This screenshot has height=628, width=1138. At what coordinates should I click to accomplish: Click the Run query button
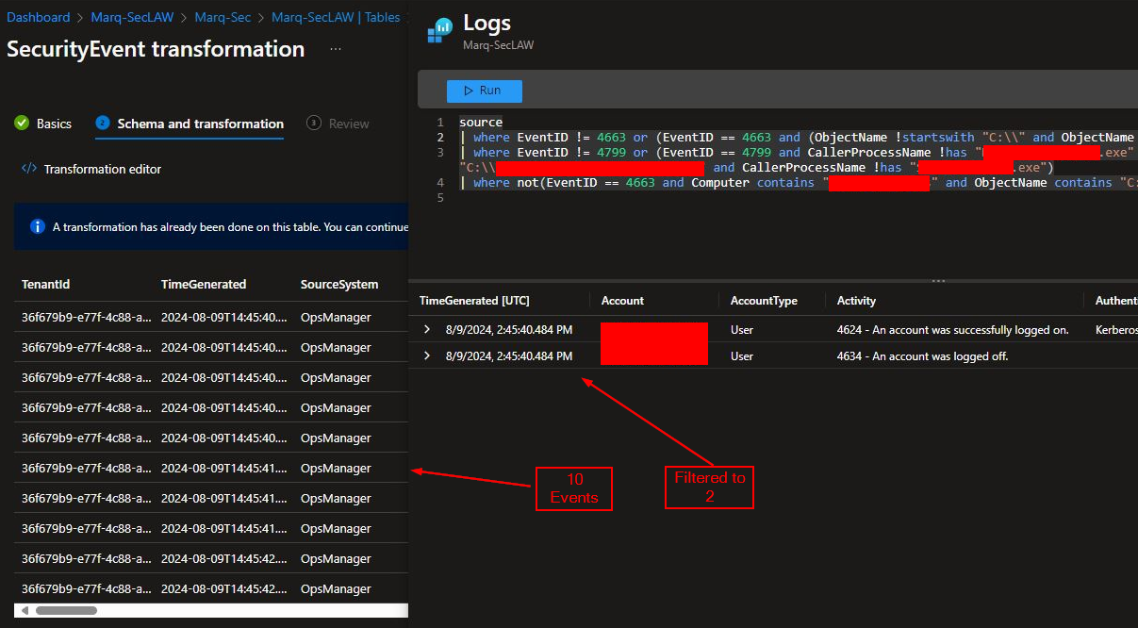(x=484, y=91)
